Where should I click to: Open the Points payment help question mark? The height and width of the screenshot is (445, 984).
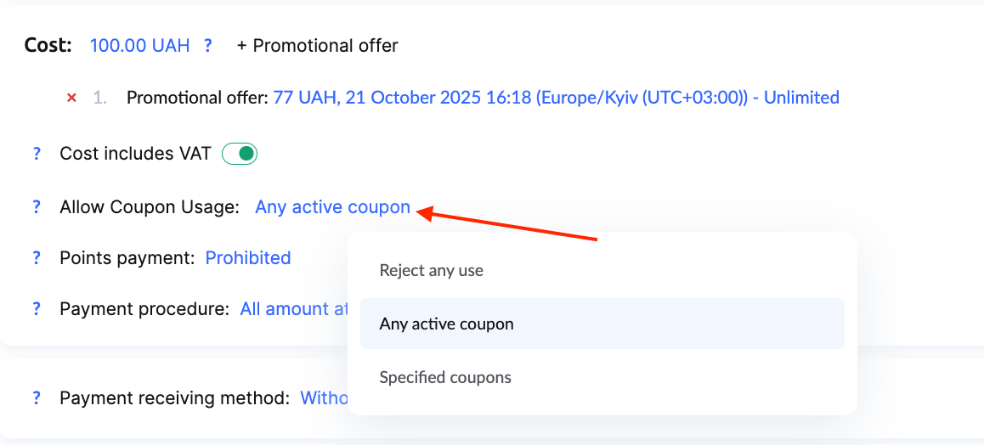tap(37, 258)
